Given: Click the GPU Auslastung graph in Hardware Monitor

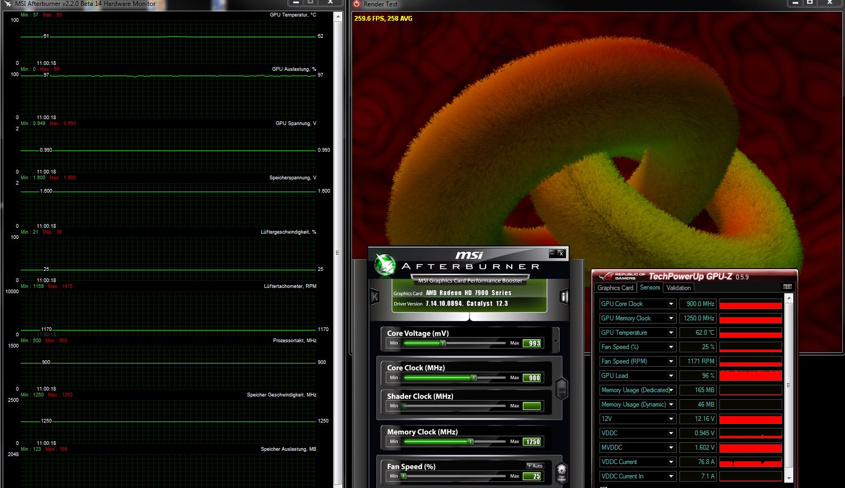Looking at the screenshot, I should (x=168, y=96).
